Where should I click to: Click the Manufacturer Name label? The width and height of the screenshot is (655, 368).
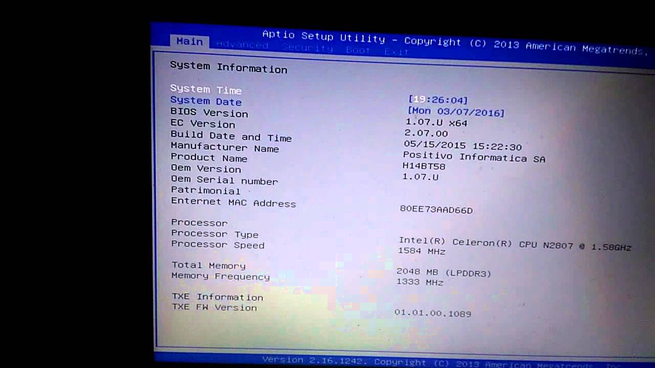(225, 148)
